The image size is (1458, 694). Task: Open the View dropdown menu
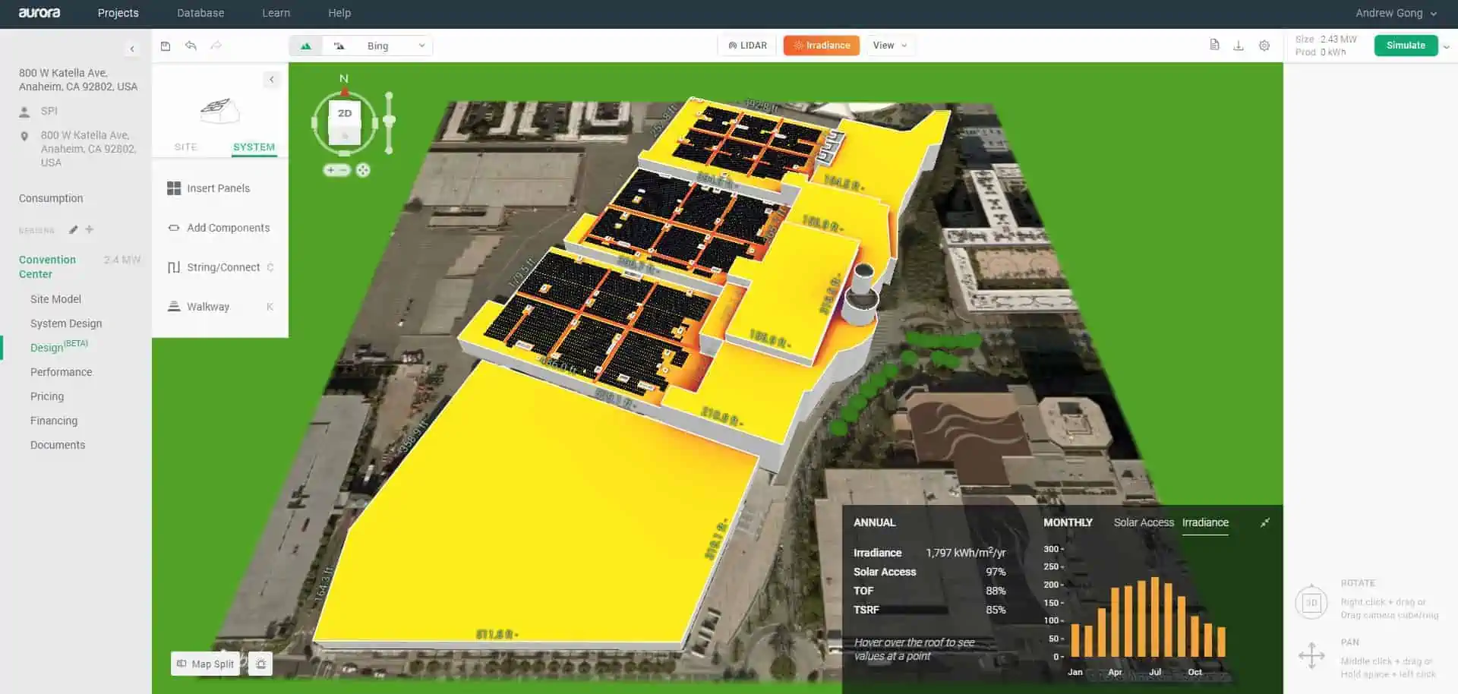pyautogui.click(x=890, y=46)
